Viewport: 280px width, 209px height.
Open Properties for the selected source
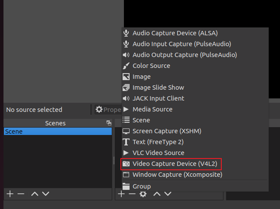point(108,109)
